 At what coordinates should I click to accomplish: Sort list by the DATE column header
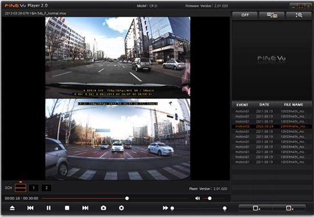click(264, 104)
